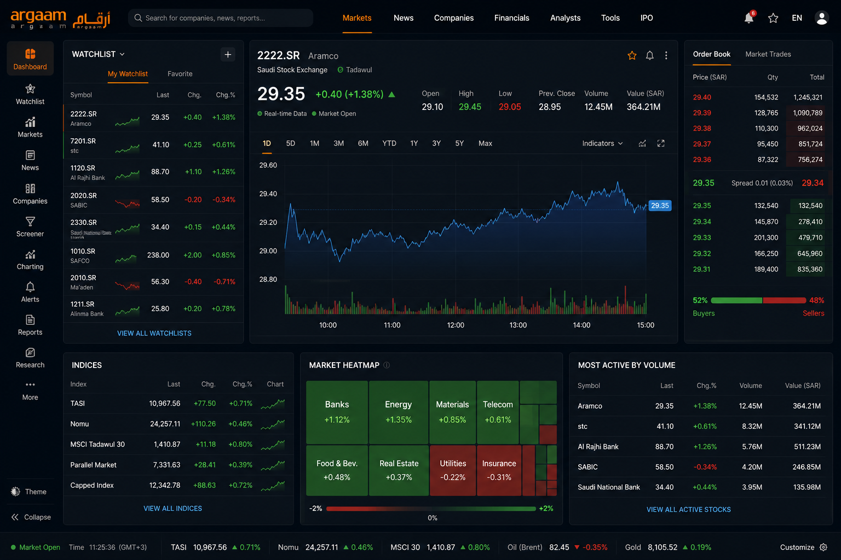Viewport: 841px width, 560px height.
Task: Select the Order Book tab
Action: [712, 54]
